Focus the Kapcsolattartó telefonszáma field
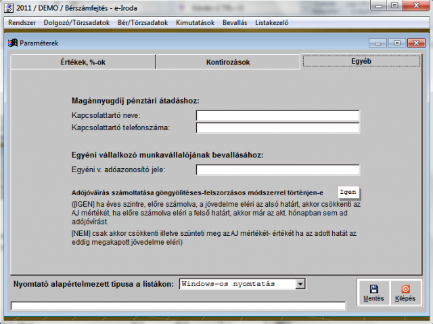 (x=277, y=127)
